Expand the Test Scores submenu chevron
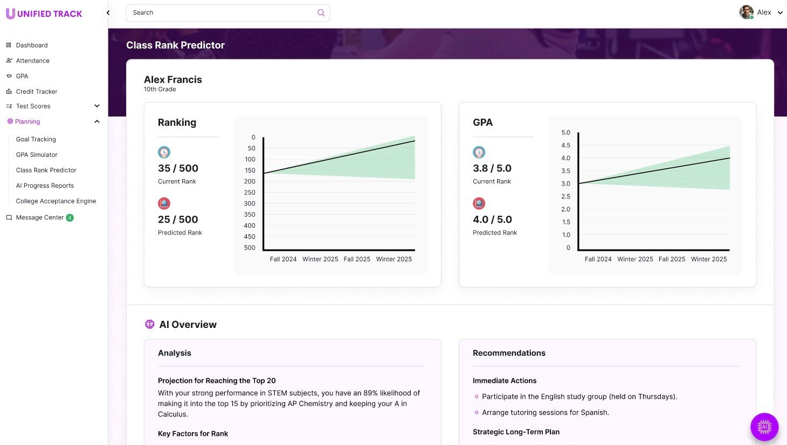787x445 pixels. pos(97,106)
